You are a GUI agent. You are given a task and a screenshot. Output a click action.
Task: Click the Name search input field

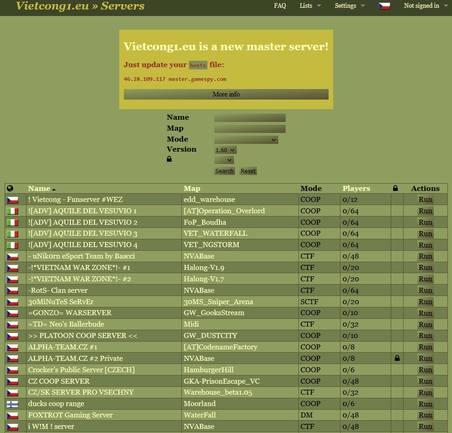coord(250,118)
